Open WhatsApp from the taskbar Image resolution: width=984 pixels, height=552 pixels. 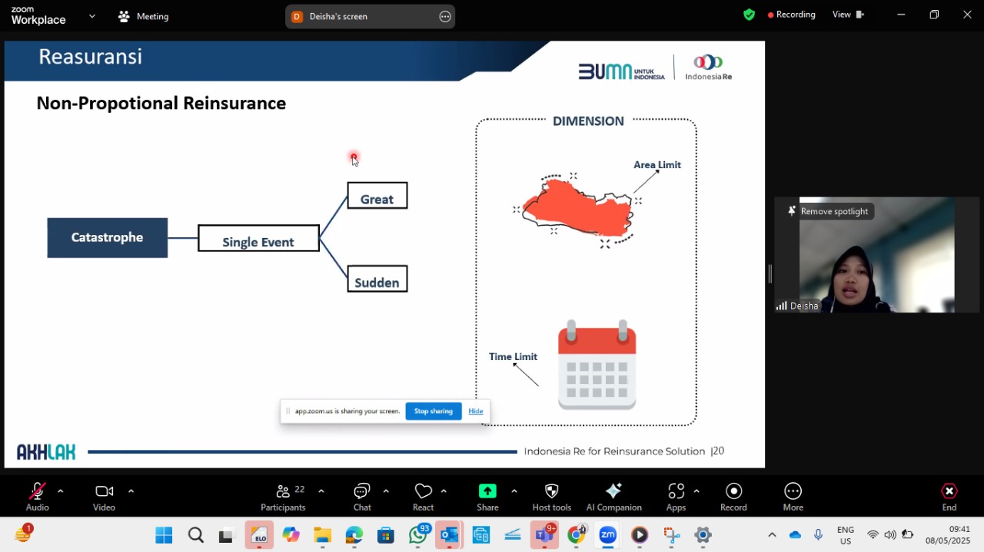tap(419, 535)
